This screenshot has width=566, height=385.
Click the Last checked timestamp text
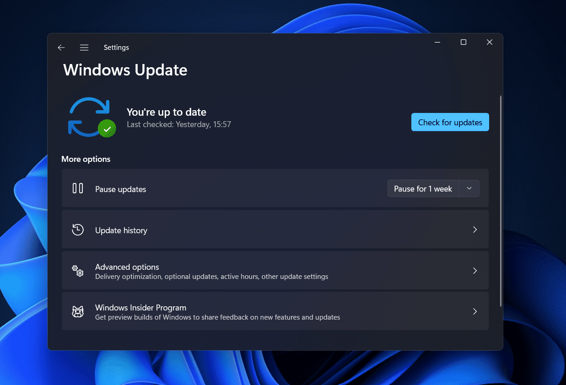click(x=179, y=124)
